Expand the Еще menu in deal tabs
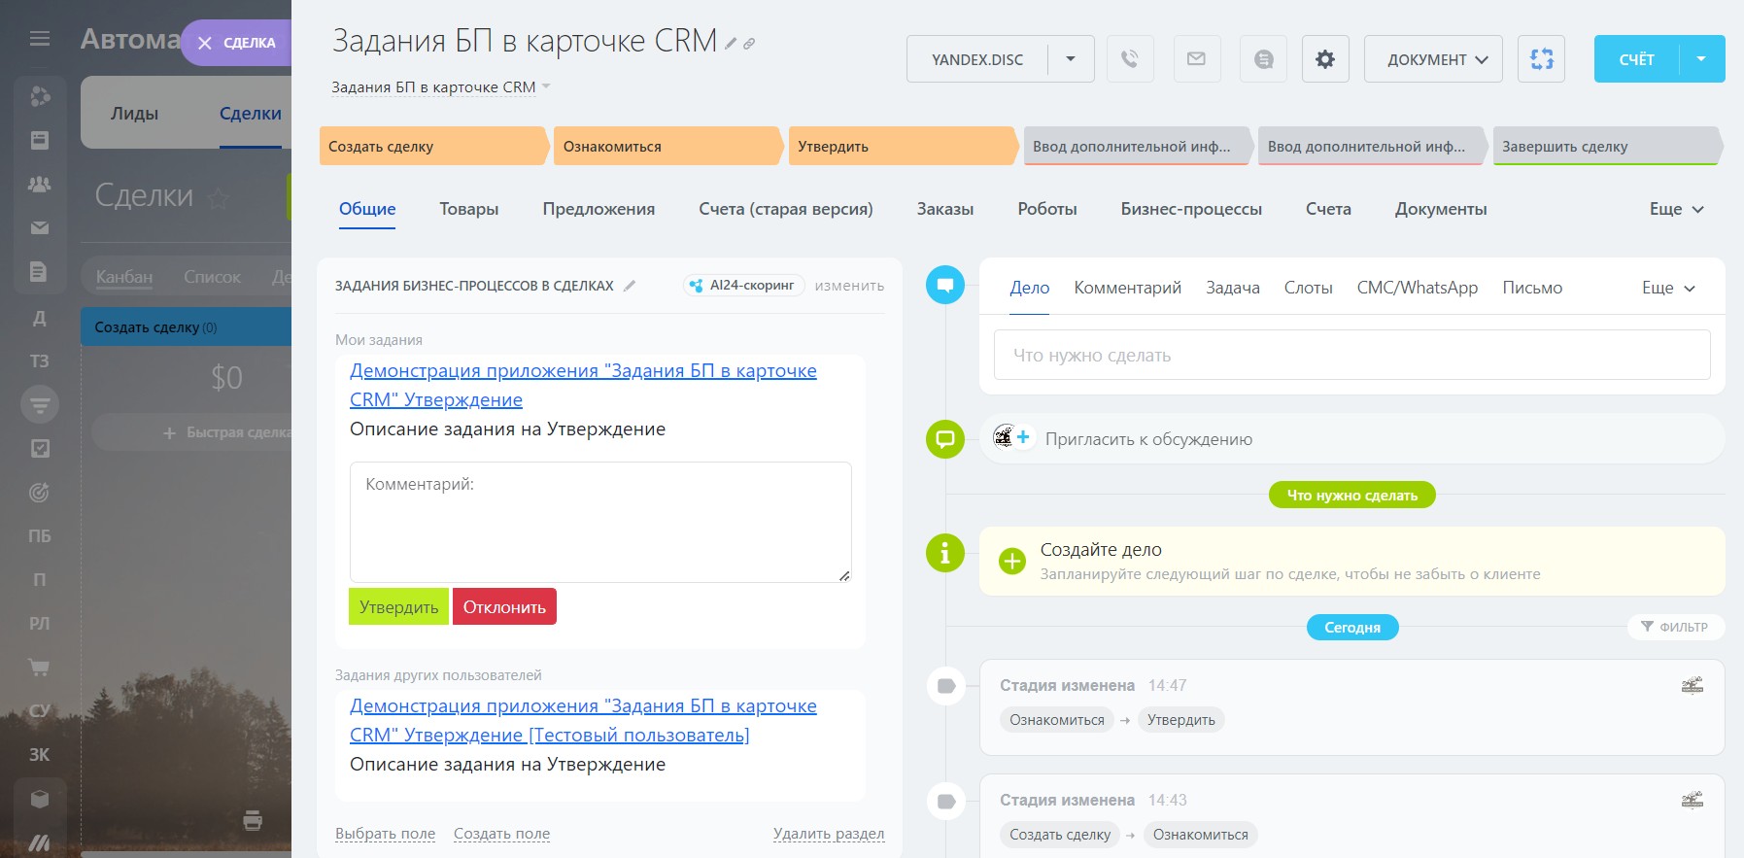The height and width of the screenshot is (858, 1744). pos(1676,209)
